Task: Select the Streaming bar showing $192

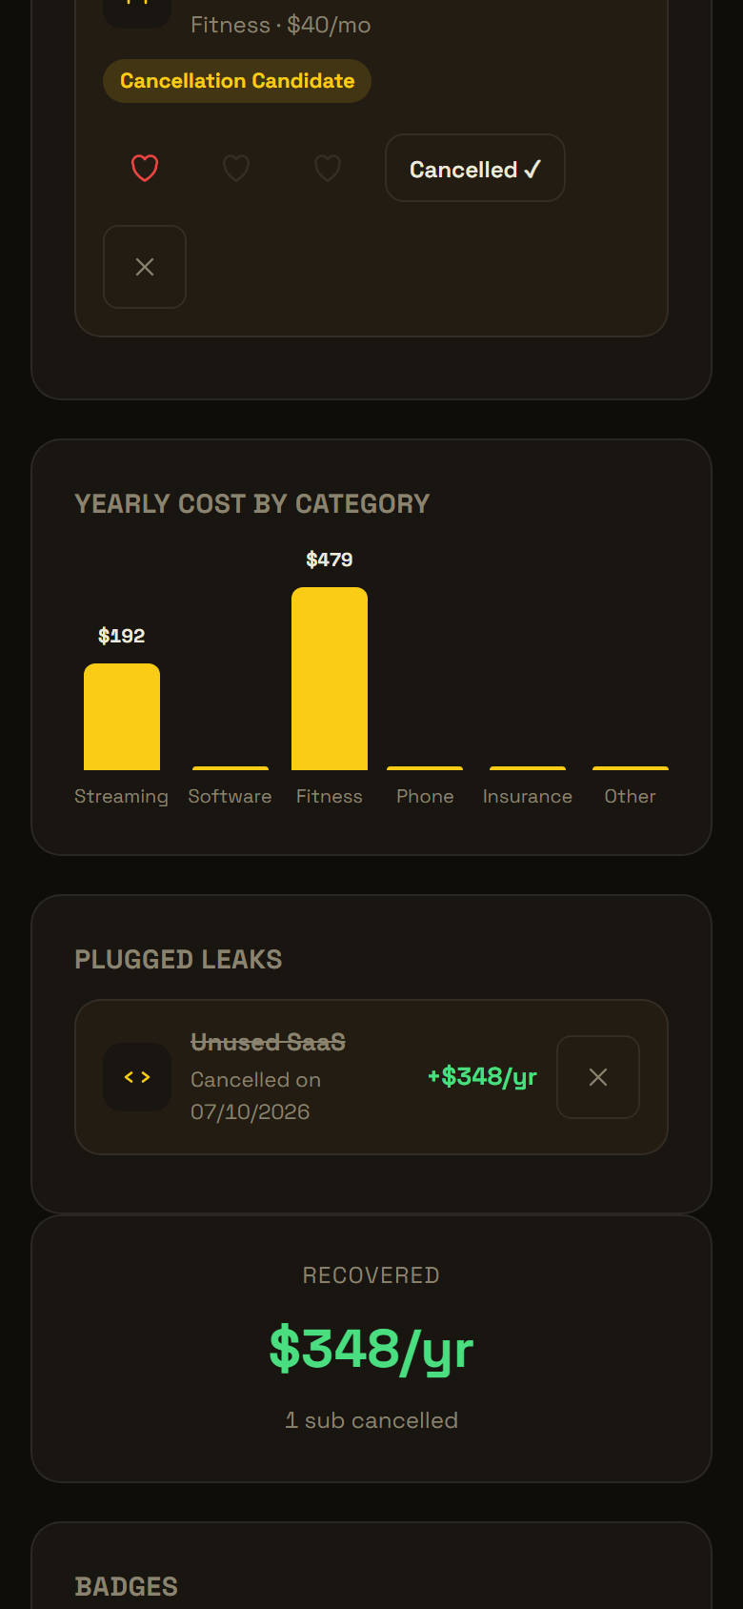Action: coord(122,717)
